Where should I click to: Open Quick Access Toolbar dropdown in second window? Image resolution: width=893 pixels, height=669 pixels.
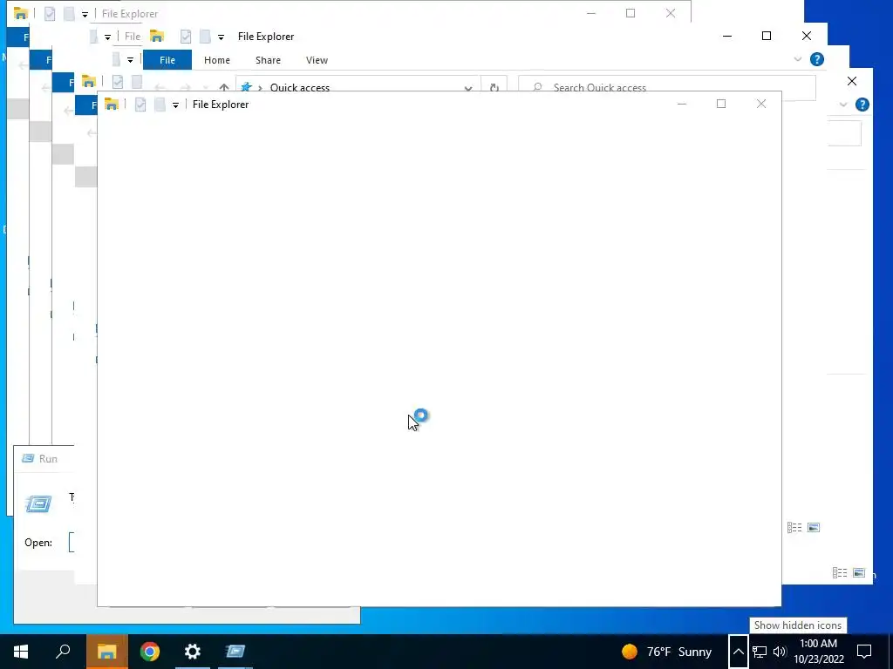(221, 37)
